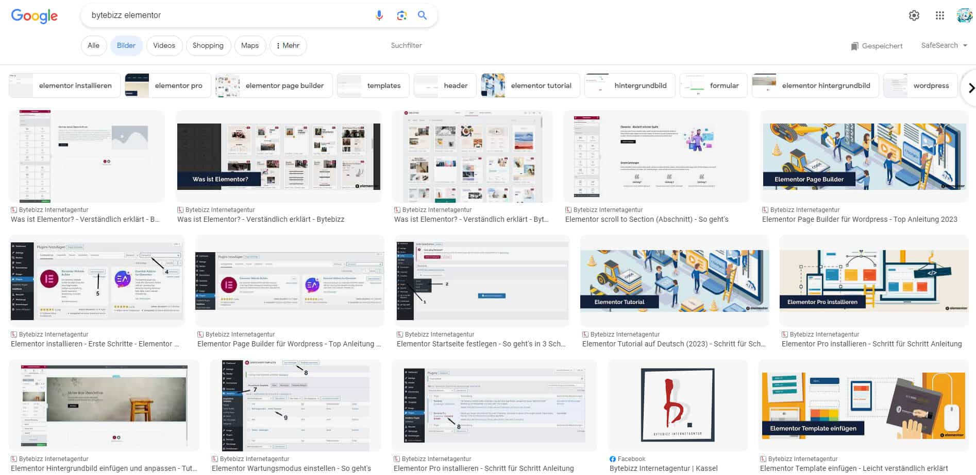Start voice search with the microphone icon

point(379,15)
